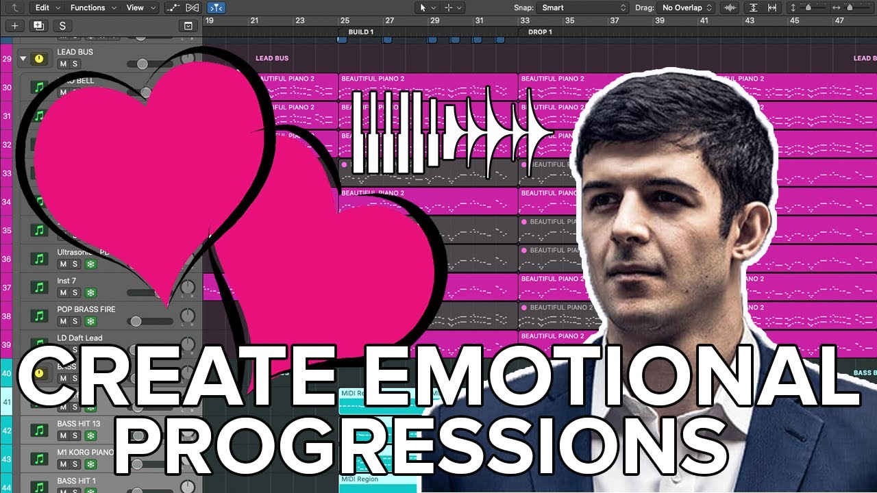
Task: Mute the track 36 Ultrasonic track
Action: 63,264
